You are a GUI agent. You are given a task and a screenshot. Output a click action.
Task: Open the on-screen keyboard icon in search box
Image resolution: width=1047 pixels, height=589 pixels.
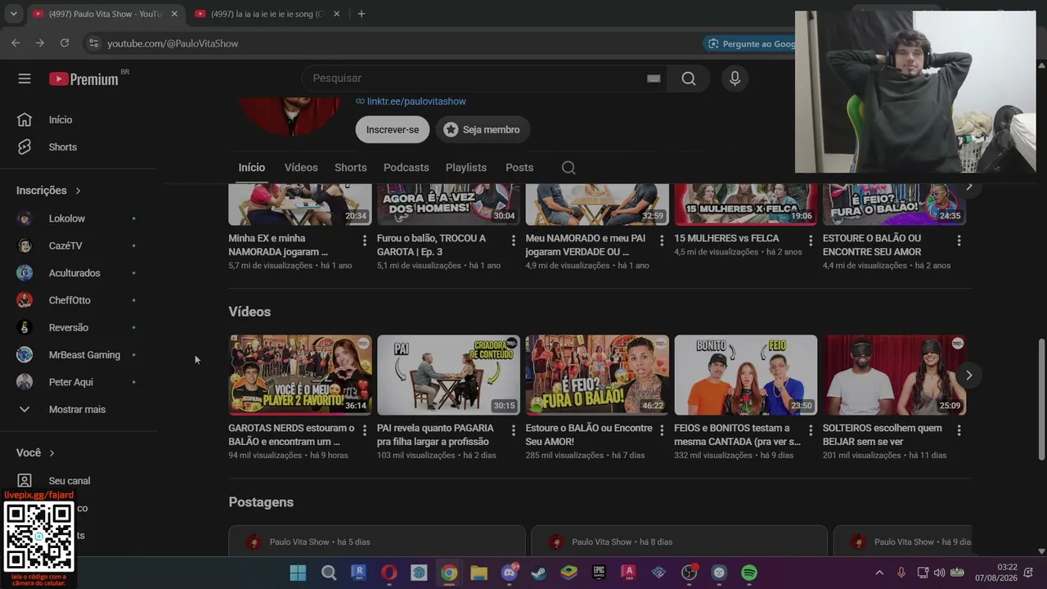click(x=654, y=79)
